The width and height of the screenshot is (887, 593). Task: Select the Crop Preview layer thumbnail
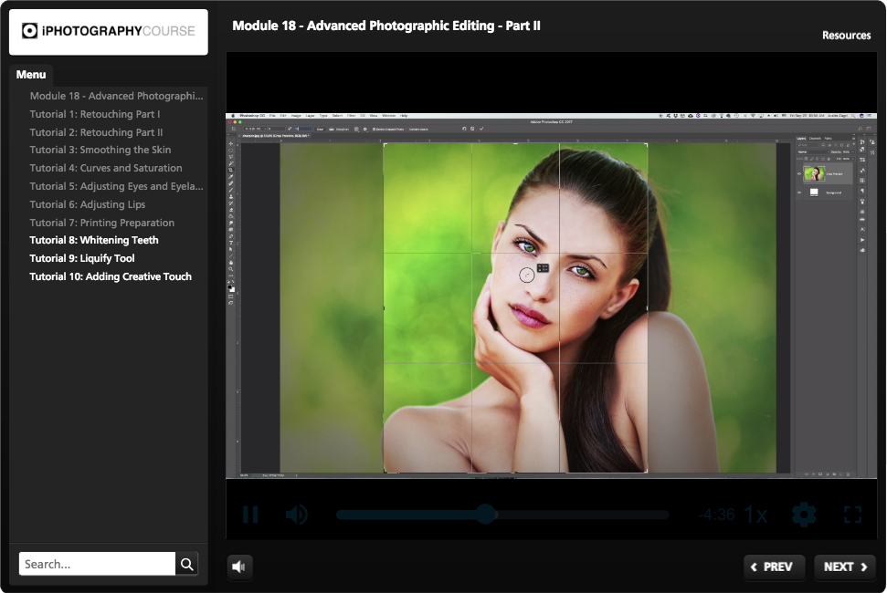tap(814, 173)
